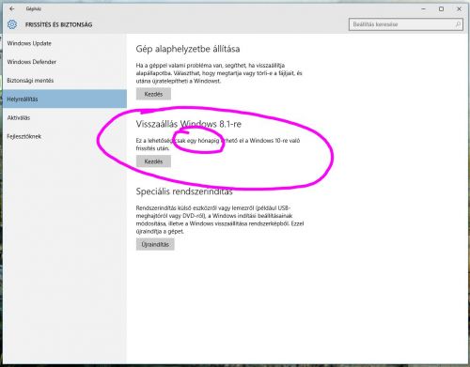Click the settings gear icon beside the heading
Screen dimensions: 470x367
click(x=12, y=24)
